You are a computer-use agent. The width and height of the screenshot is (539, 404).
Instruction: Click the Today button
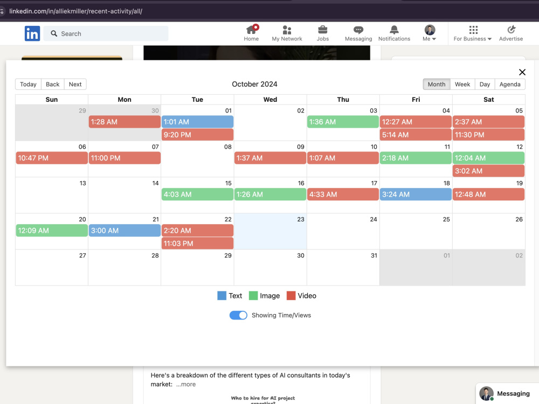28,84
